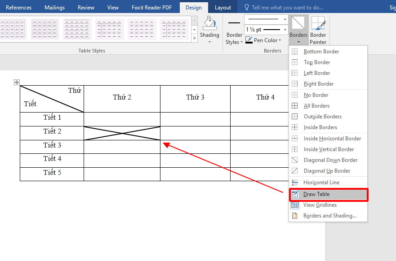Expand the Pen Color dropdown
Screen dimensions: 396x261
pos(280,40)
